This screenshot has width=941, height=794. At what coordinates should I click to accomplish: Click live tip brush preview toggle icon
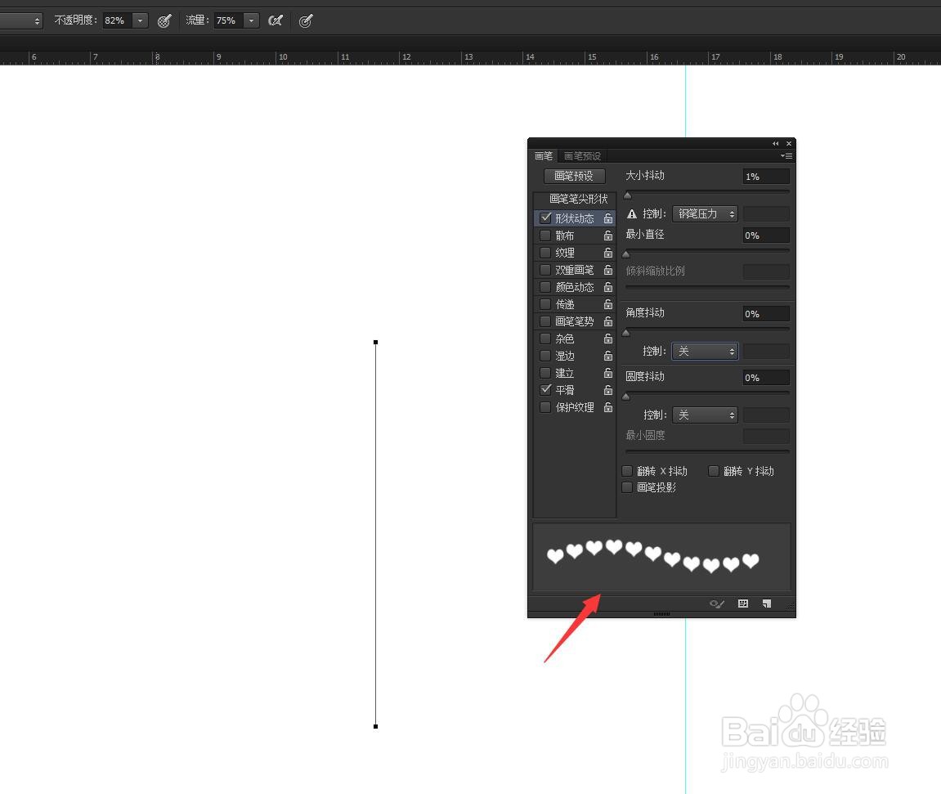716,603
